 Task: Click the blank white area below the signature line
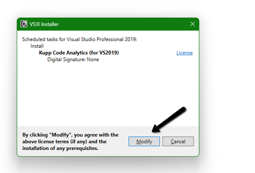click(x=106, y=93)
